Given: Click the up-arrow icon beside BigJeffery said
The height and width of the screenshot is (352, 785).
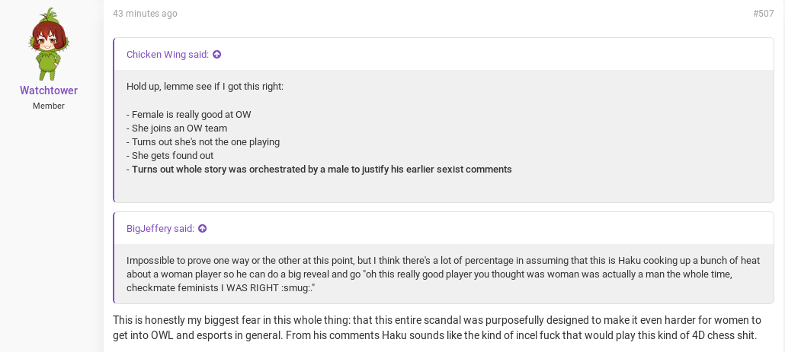Looking at the screenshot, I should (202, 229).
